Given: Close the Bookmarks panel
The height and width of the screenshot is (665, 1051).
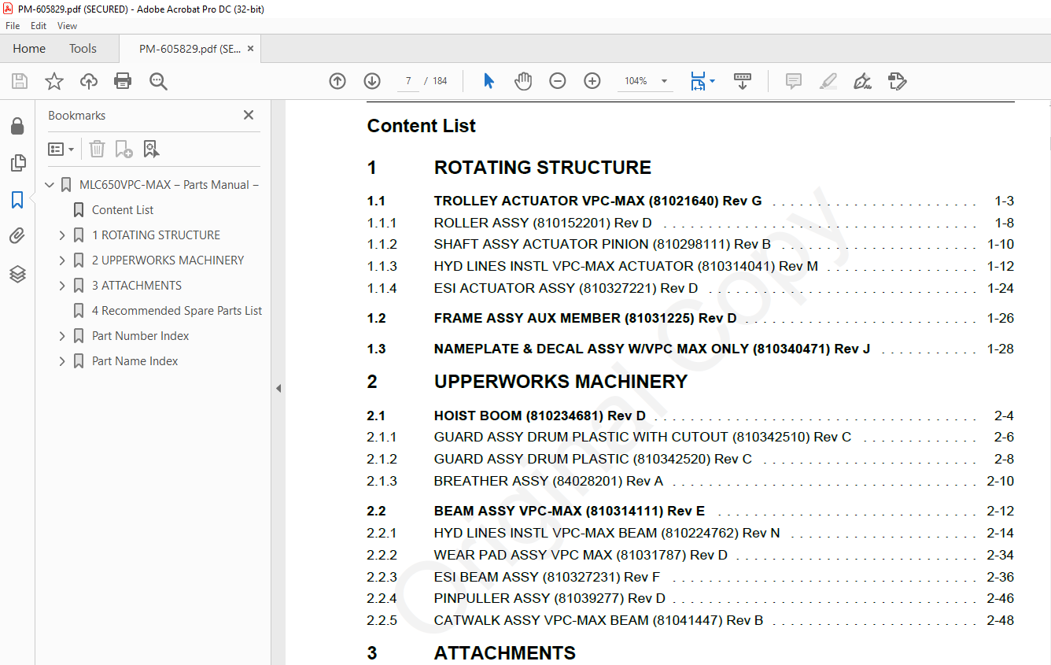Looking at the screenshot, I should point(249,115).
